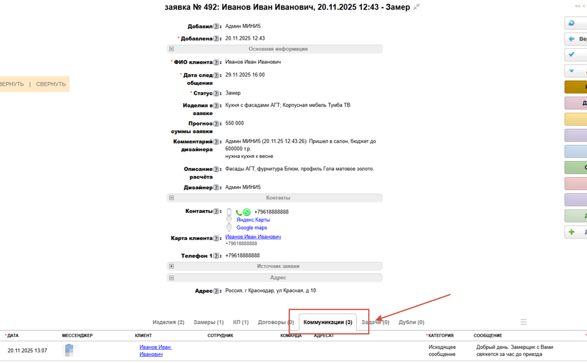
Task: Click the pin icon beside title
Action: 416,7
